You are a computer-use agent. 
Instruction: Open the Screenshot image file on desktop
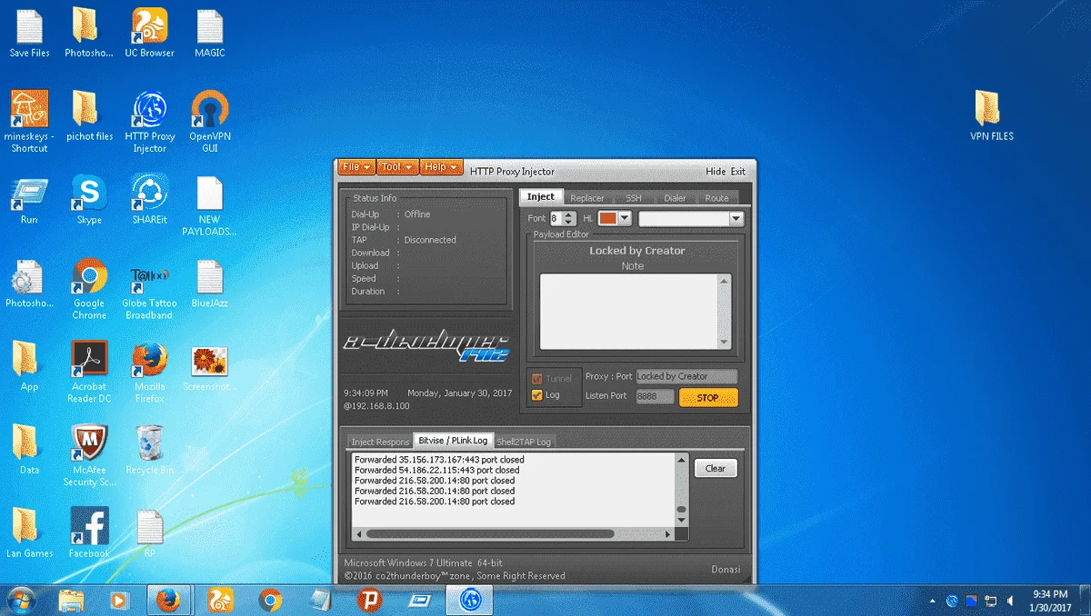tap(209, 366)
